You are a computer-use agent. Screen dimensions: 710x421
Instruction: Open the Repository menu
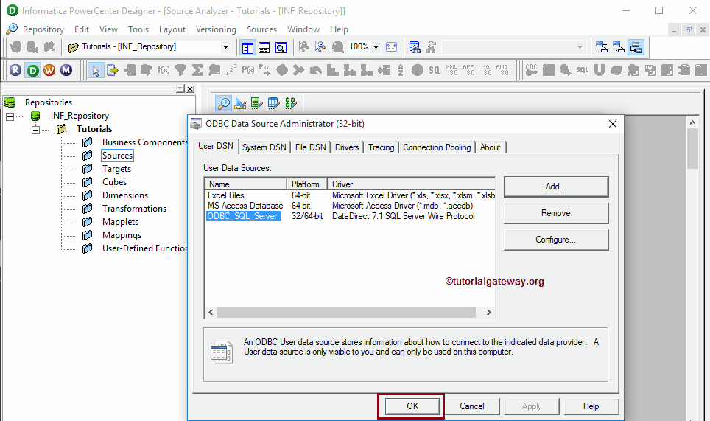43,29
